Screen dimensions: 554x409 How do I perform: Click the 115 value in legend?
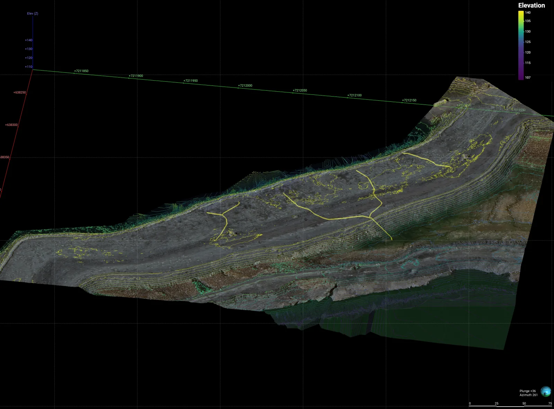(528, 63)
